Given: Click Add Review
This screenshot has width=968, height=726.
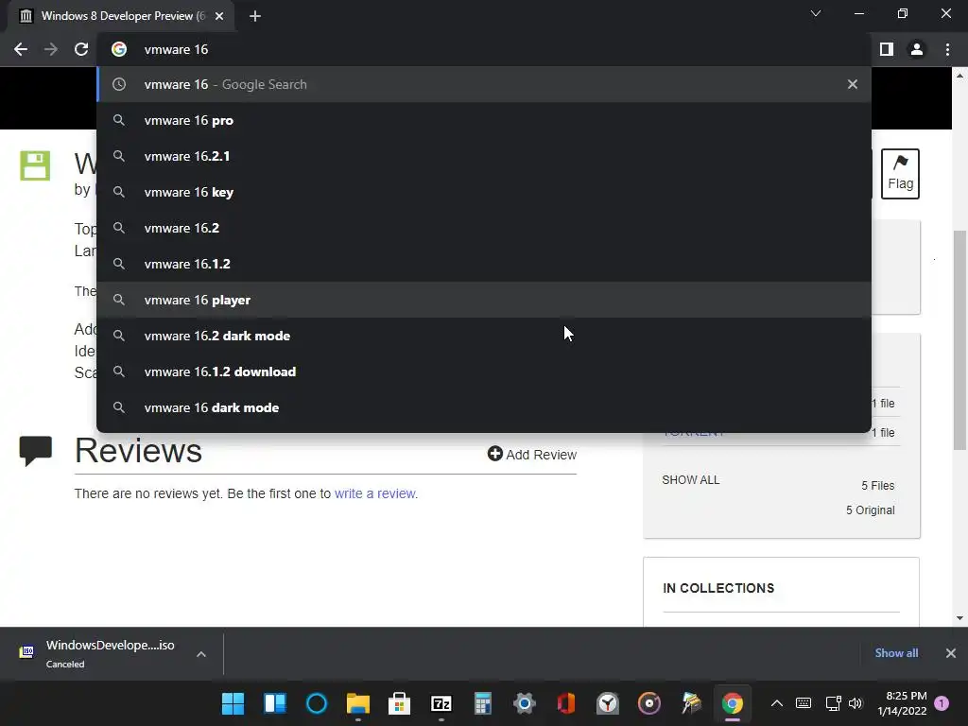Looking at the screenshot, I should pyautogui.click(x=532, y=455).
